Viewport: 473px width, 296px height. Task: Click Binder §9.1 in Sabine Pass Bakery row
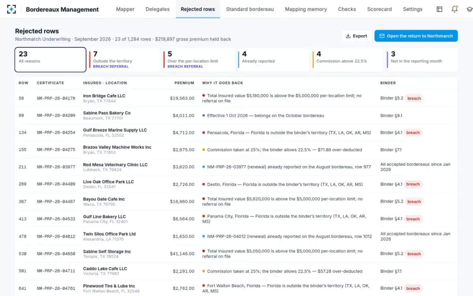(391, 116)
